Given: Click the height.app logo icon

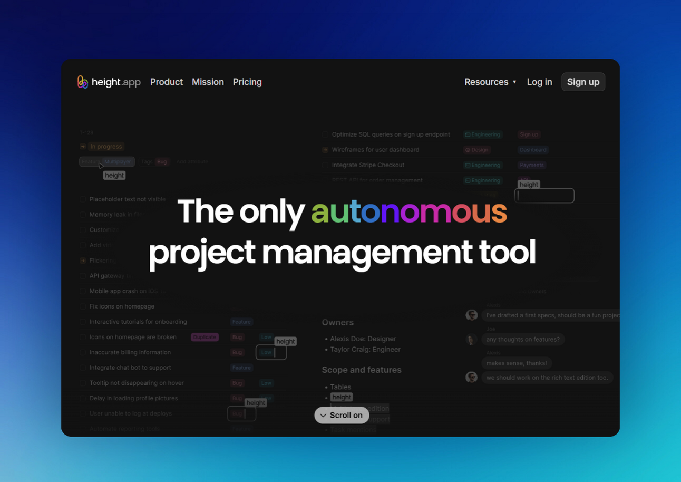Looking at the screenshot, I should click(83, 82).
